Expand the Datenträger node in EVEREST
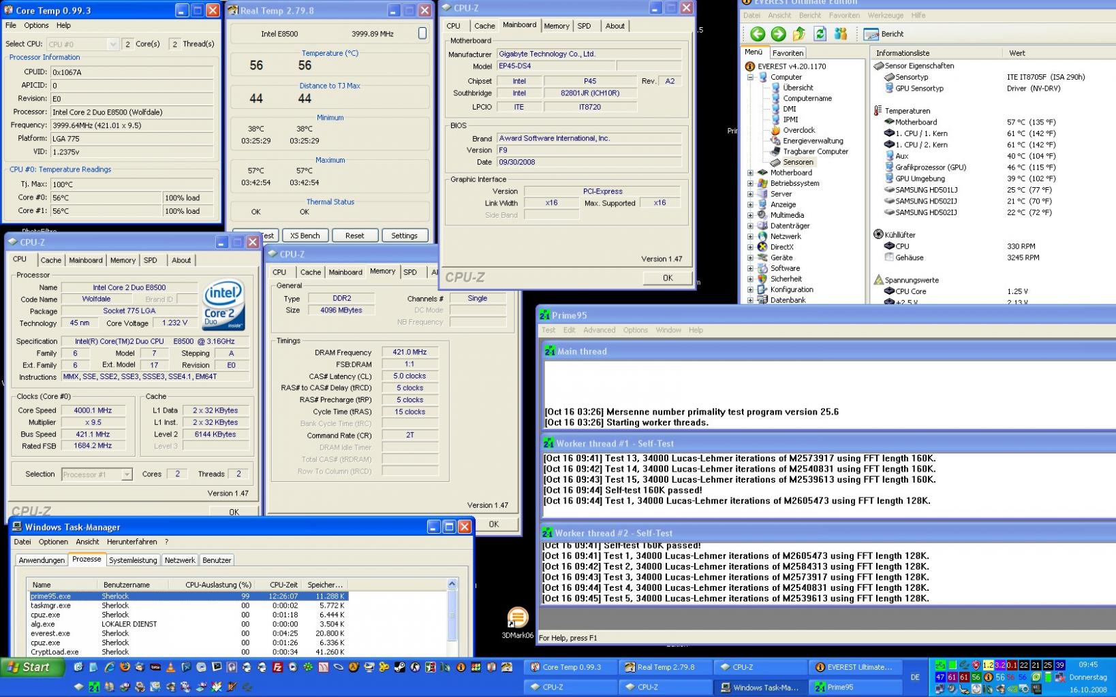The width and height of the screenshot is (1116, 697). click(x=750, y=226)
